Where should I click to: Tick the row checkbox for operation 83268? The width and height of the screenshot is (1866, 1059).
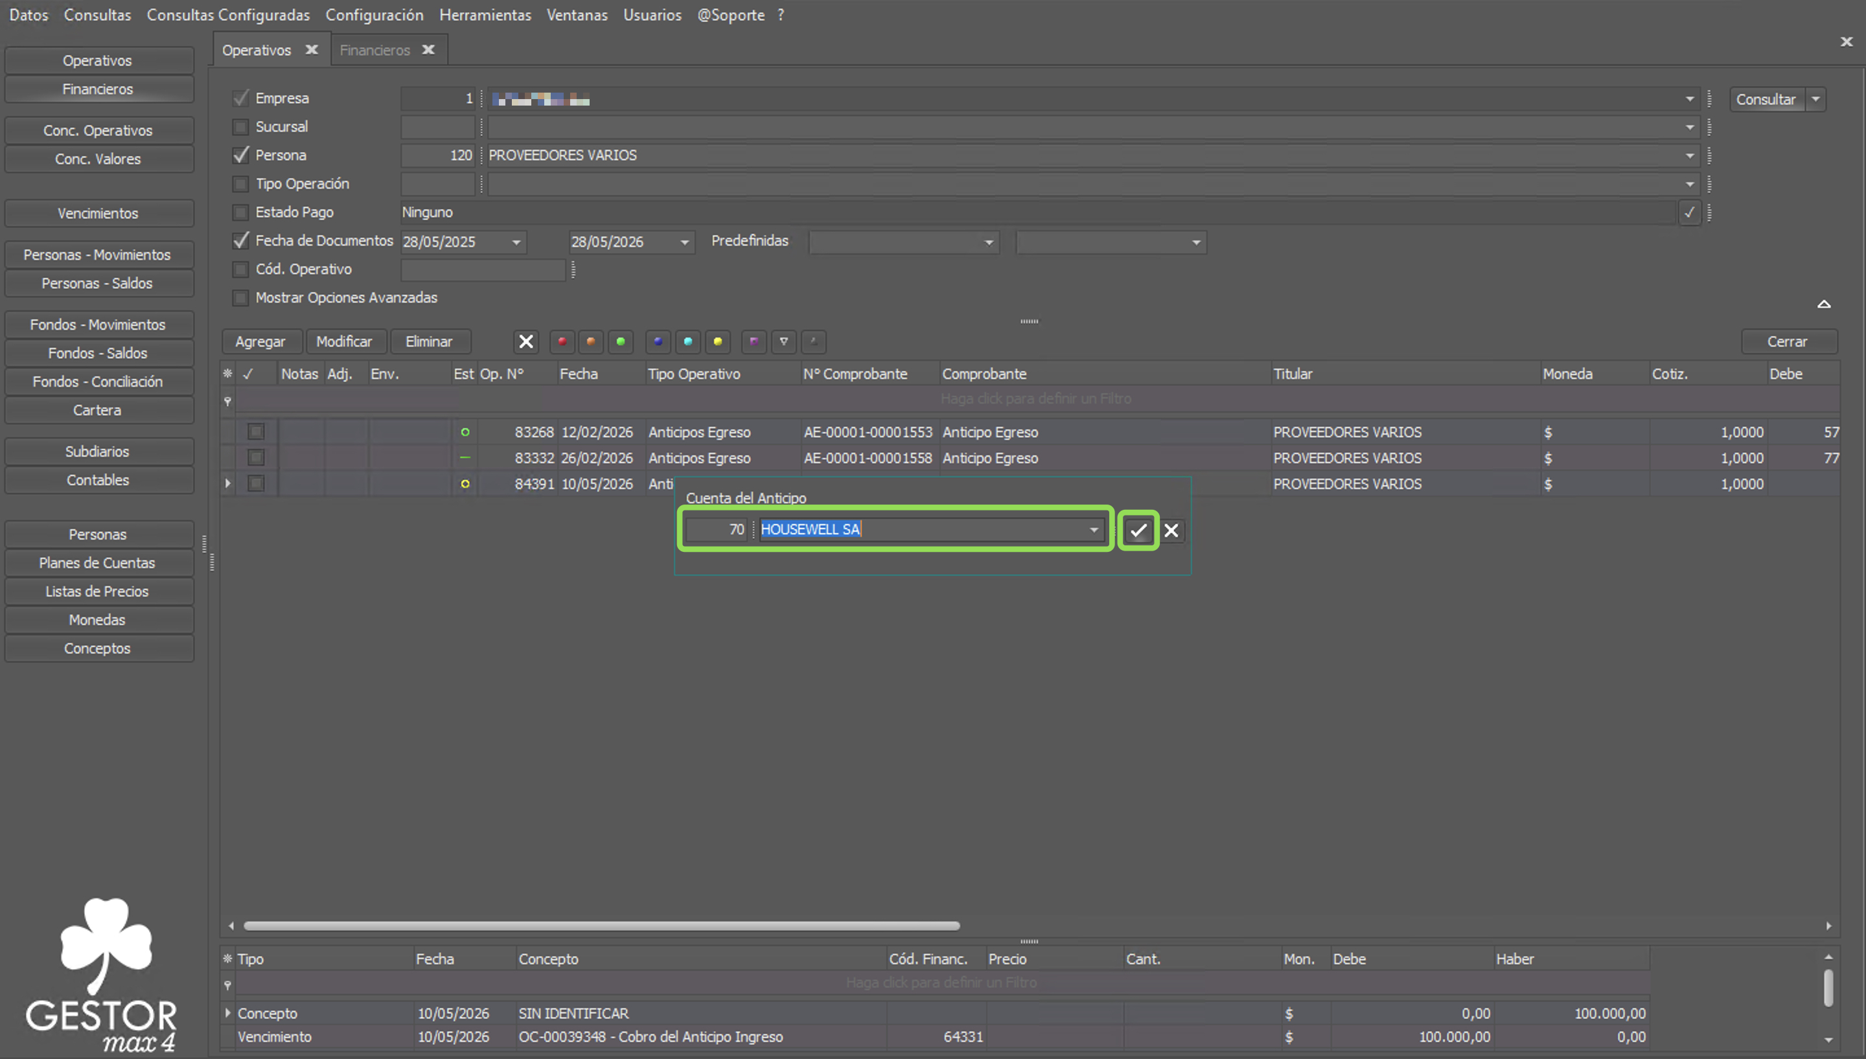(x=256, y=432)
